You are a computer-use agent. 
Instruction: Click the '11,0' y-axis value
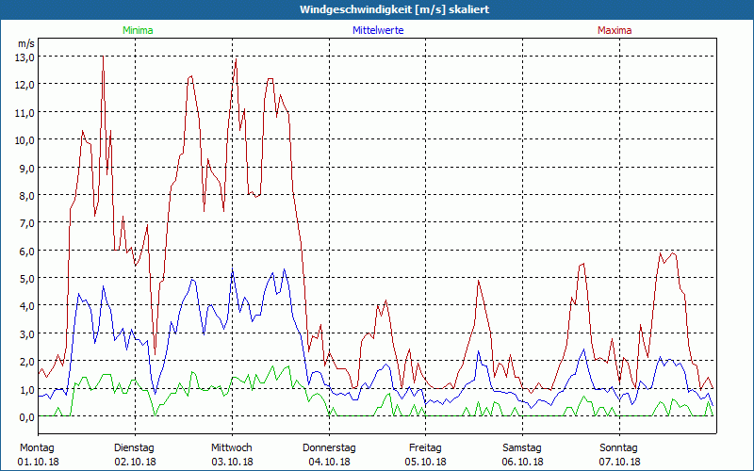click(25, 112)
